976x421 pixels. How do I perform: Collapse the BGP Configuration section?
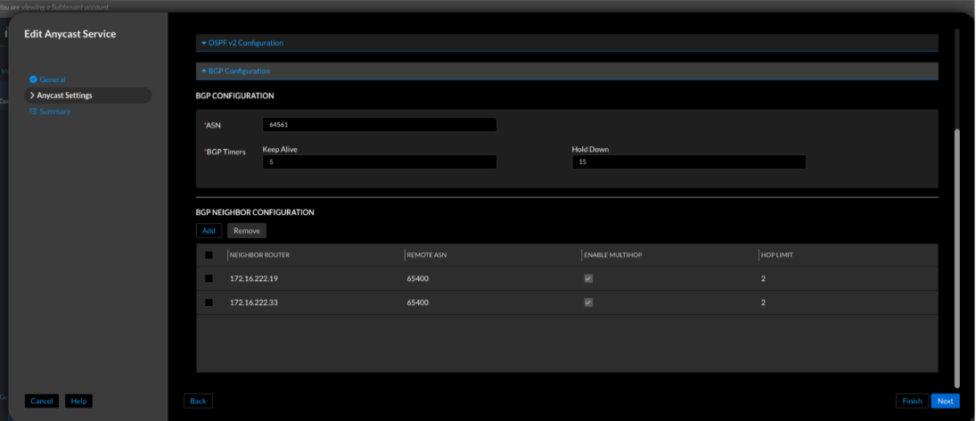pyautogui.click(x=238, y=70)
